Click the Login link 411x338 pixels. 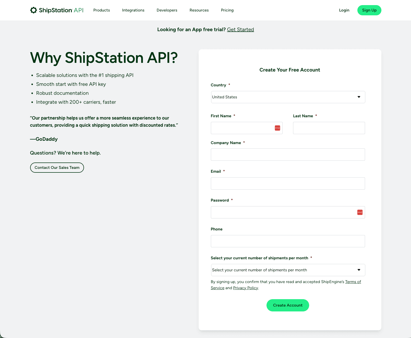coord(344,10)
